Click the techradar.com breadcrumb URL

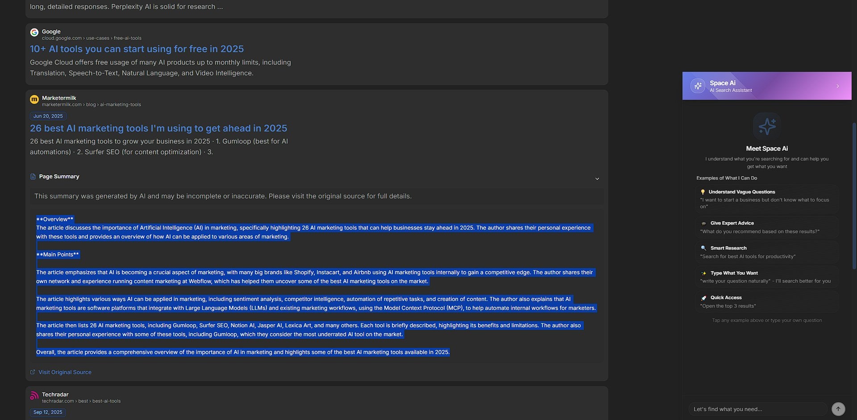[x=81, y=401]
